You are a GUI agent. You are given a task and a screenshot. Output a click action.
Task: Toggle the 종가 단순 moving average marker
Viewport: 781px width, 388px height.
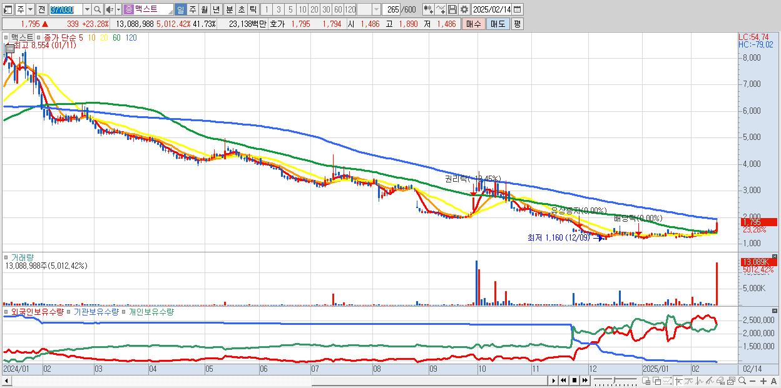pyautogui.click(x=38, y=37)
